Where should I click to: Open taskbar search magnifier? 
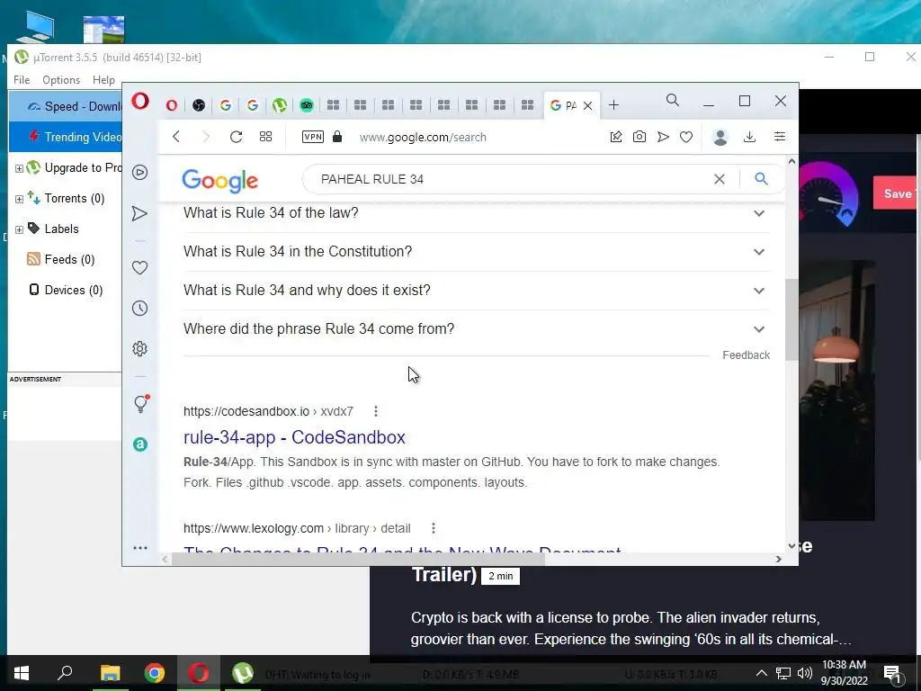point(65,672)
